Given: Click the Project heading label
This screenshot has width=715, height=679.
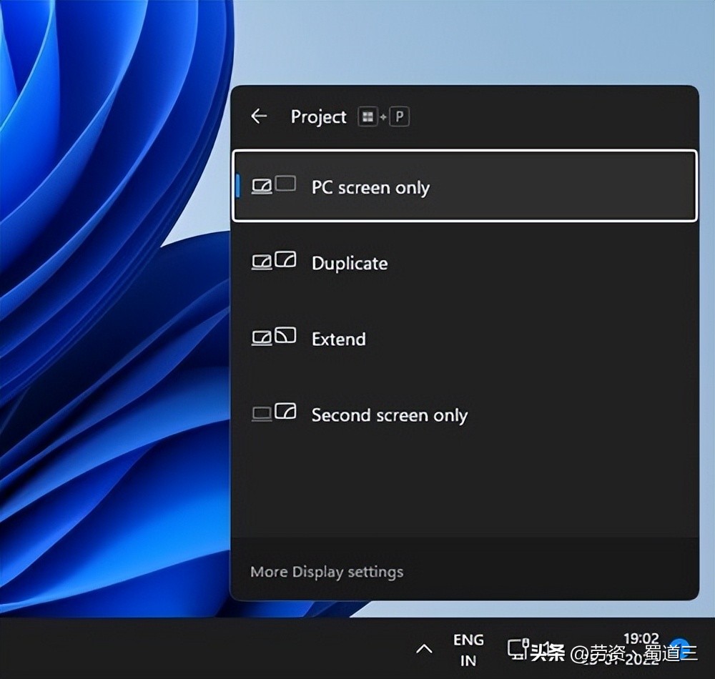Looking at the screenshot, I should point(318,117).
